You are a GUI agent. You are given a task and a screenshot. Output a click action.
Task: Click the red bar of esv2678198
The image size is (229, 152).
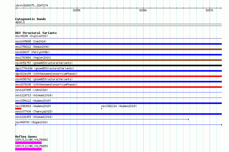point(118,87)
